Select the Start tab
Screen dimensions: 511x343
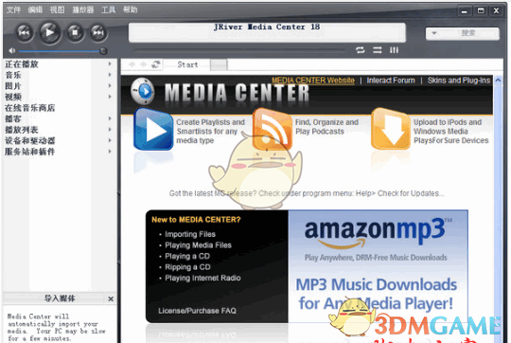click(x=187, y=64)
